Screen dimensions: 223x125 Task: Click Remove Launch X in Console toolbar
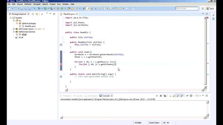(x=161, y=96)
